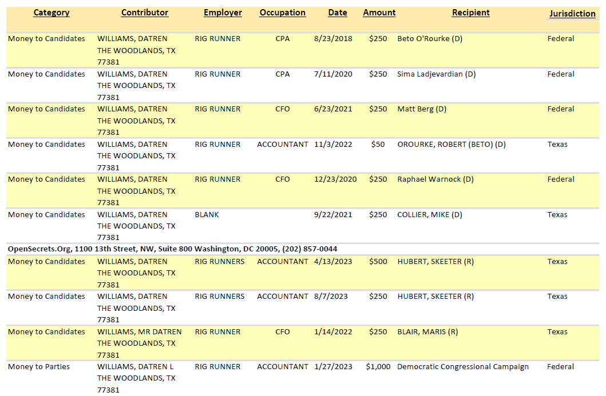This screenshot has width=606, height=396.
Task: Select recipient Beto O'Rourke (D)
Action: (430, 39)
